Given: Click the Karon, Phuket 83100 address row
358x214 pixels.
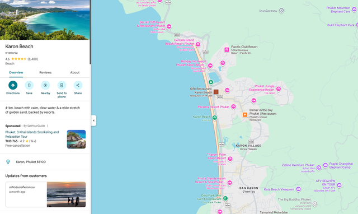Looking at the screenshot, I should click(45, 162).
